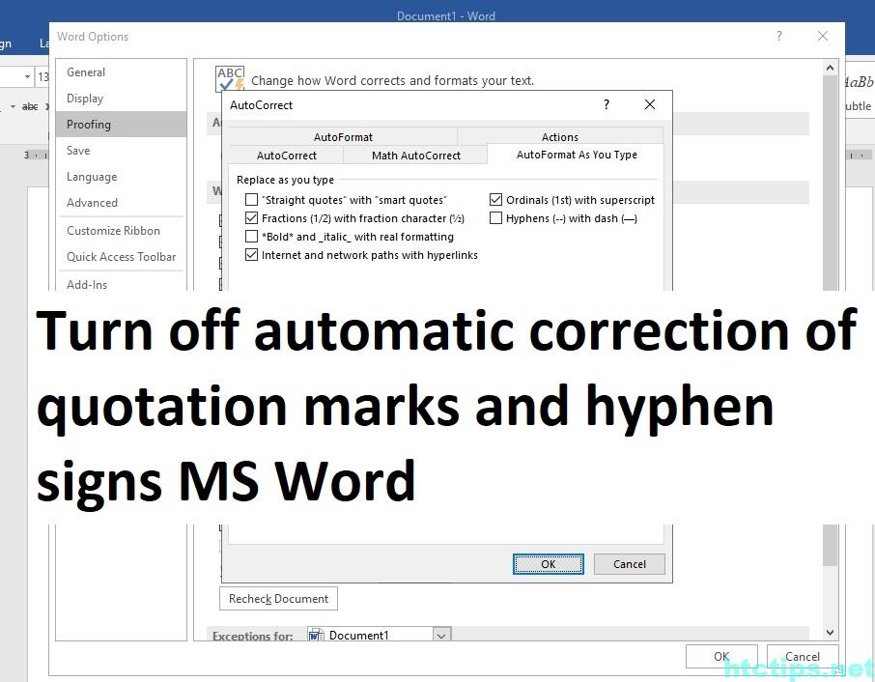Uncheck Fractions with fraction character option

pyautogui.click(x=252, y=218)
